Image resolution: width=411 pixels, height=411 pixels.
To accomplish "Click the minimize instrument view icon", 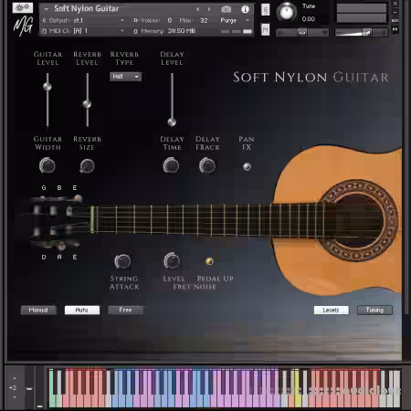I will click(x=395, y=13).
